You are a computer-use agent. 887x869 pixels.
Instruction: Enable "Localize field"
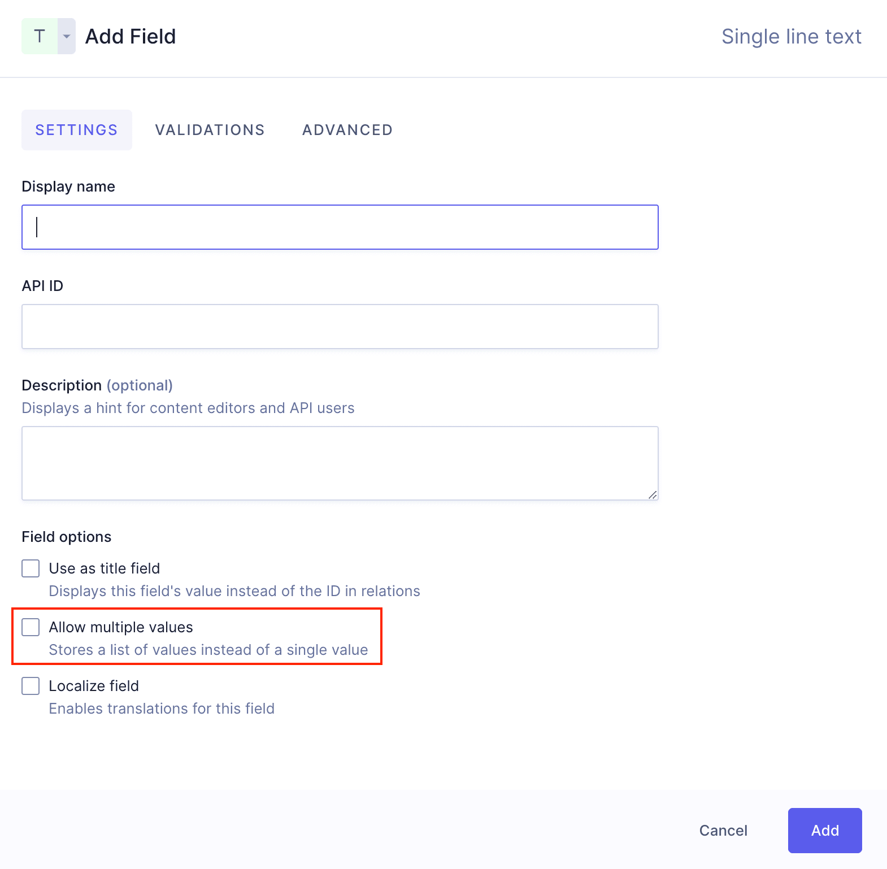(x=30, y=686)
